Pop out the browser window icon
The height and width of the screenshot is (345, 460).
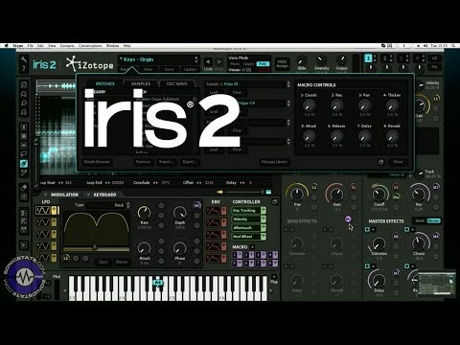[380, 162]
